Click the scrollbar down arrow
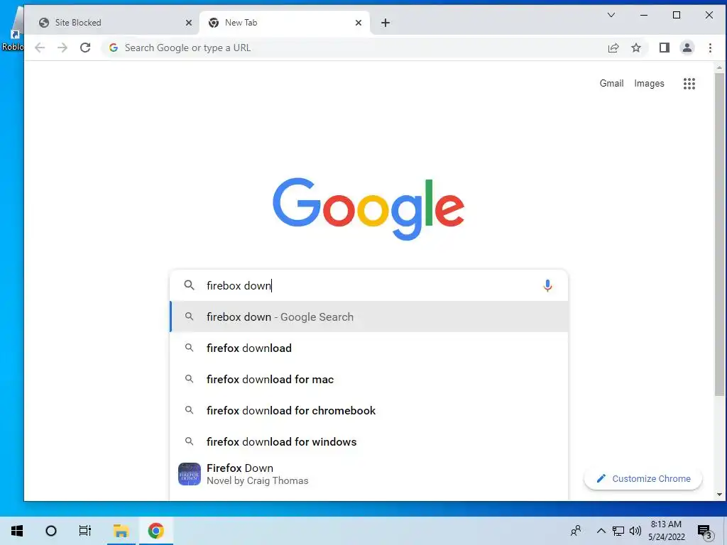The image size is (727, 545). pos(719,495)
